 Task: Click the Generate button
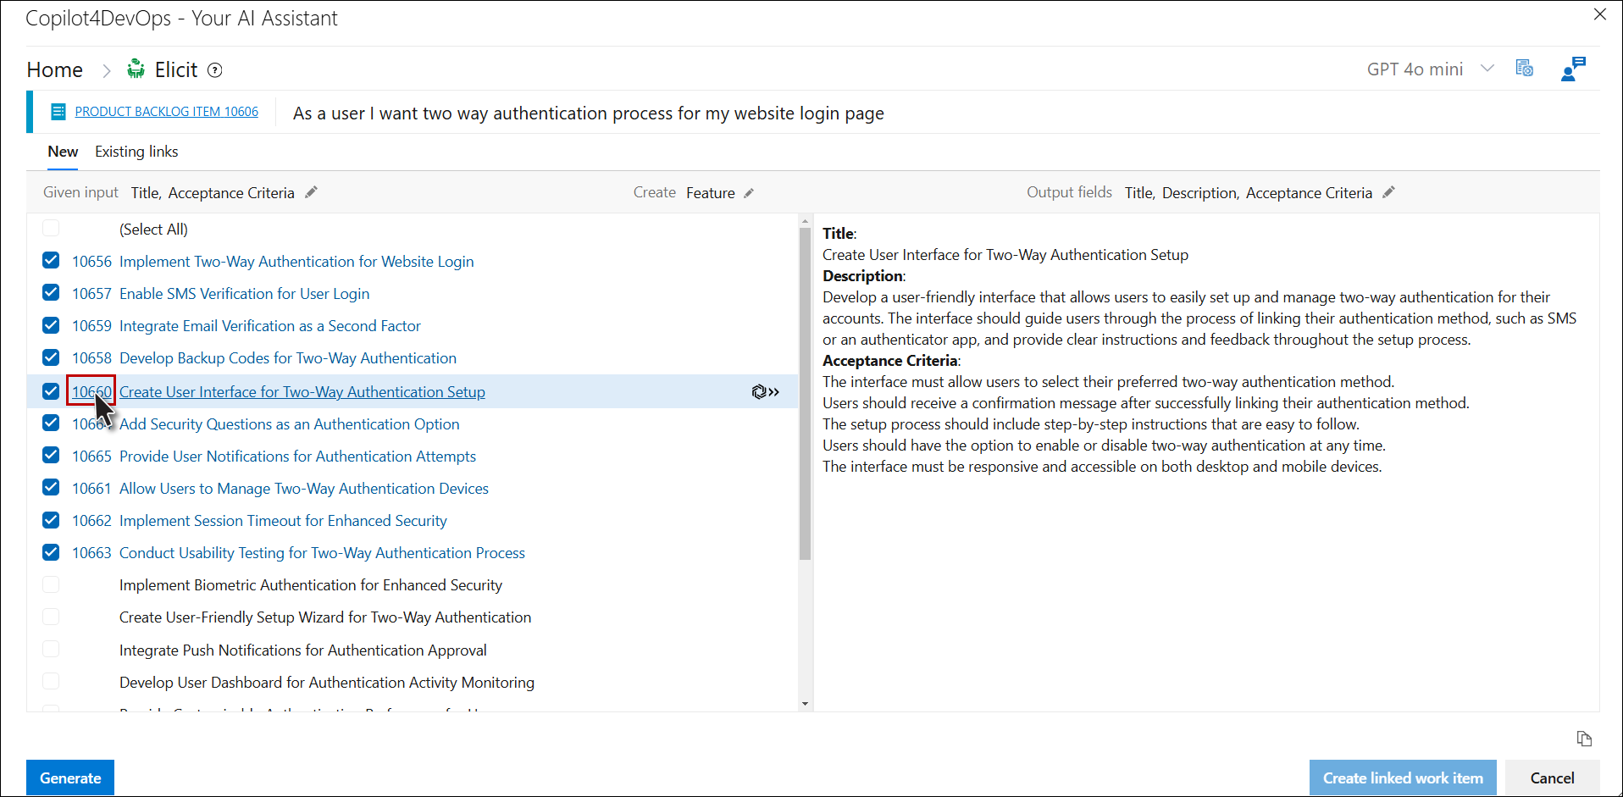click(x=70, y=778)
